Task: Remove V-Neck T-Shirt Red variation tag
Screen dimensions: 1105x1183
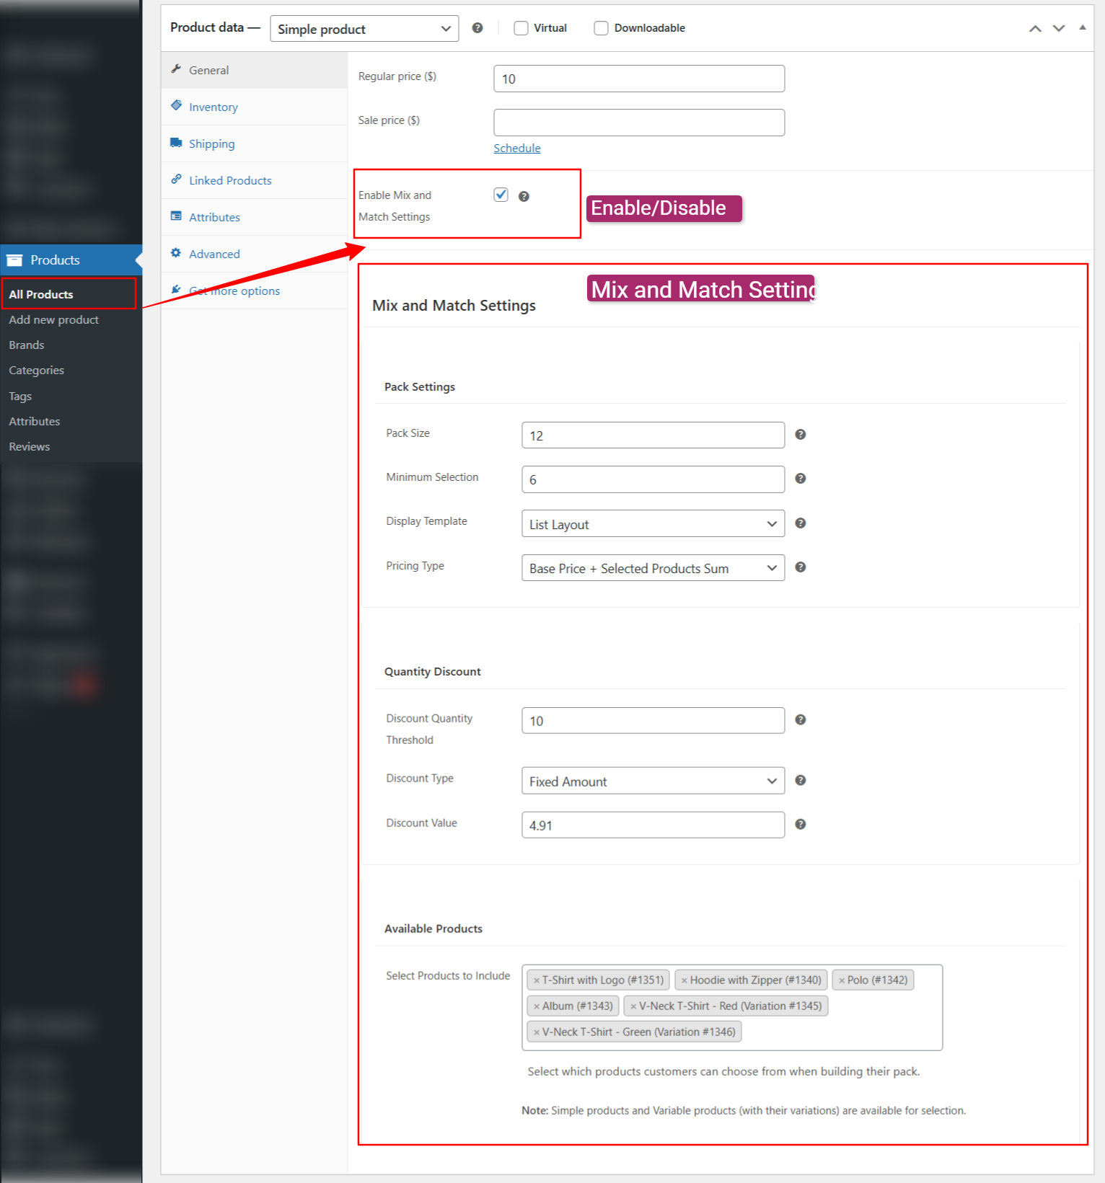Action: [x=633, y=1006]
